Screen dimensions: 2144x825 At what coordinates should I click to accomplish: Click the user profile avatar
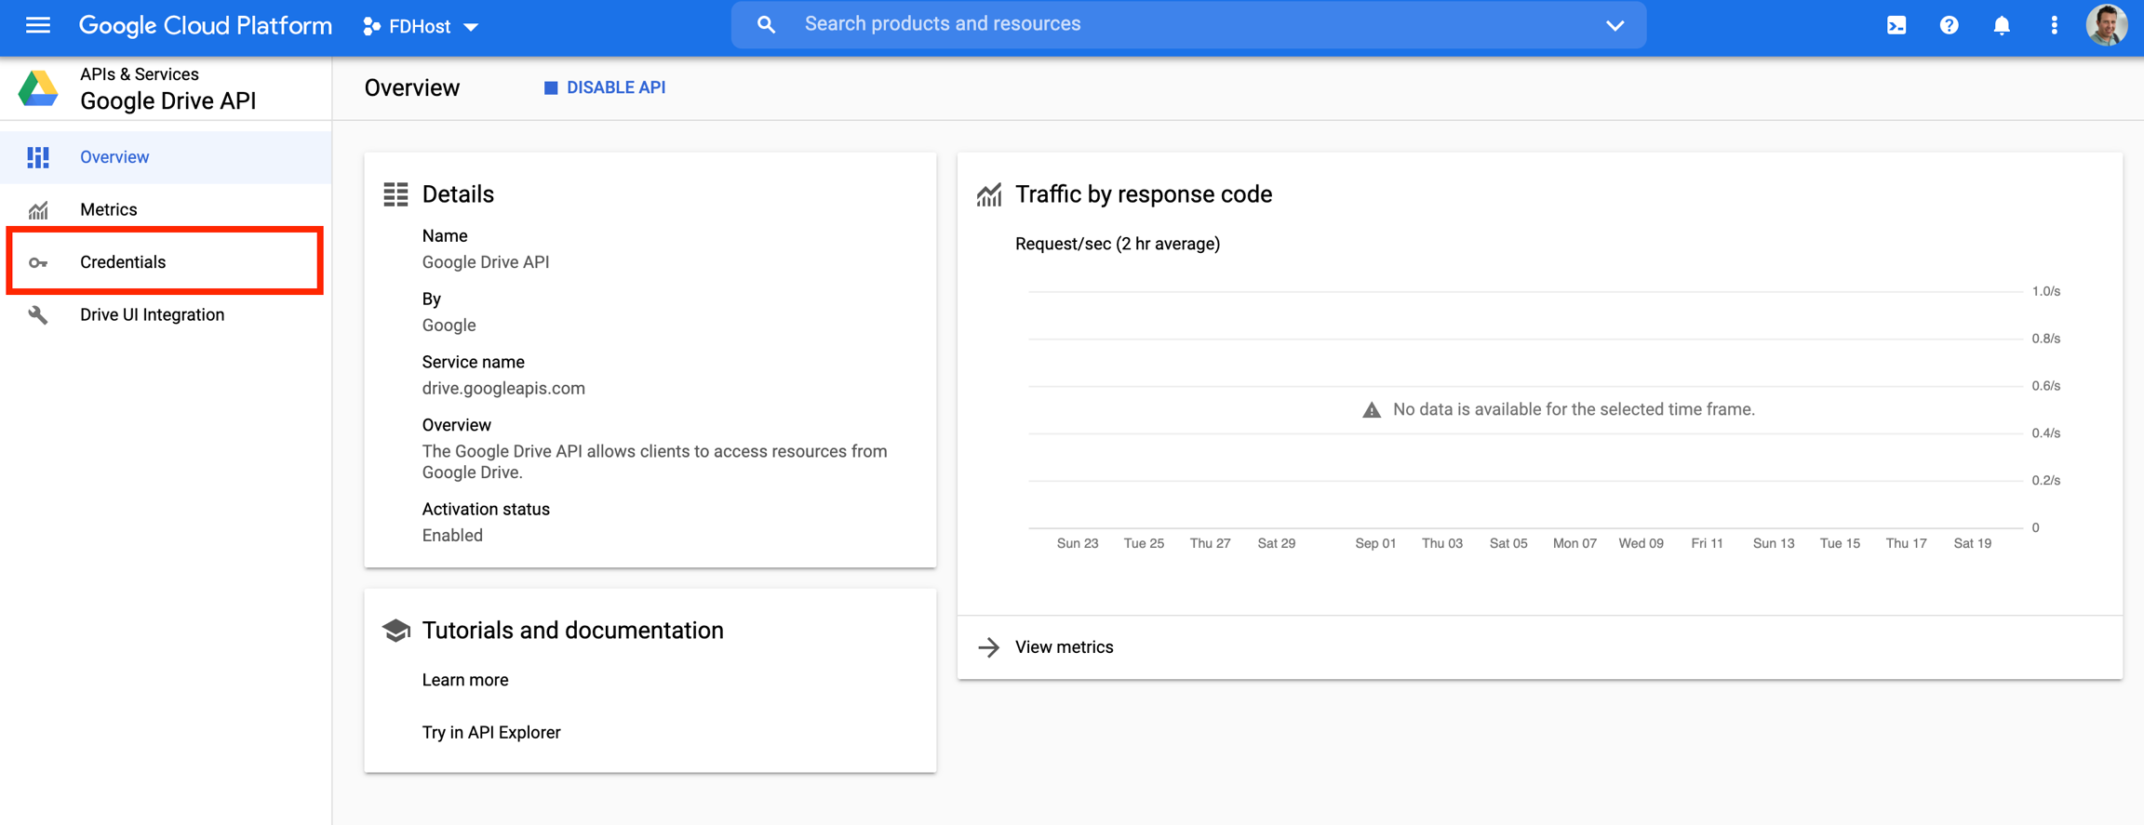2106,25
